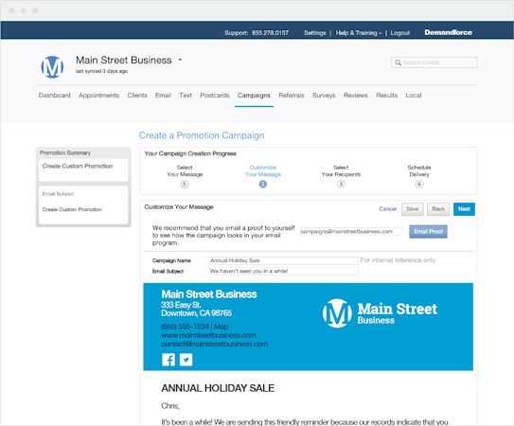
Task: Click the white M logo in banner
Action: point(337,313)
